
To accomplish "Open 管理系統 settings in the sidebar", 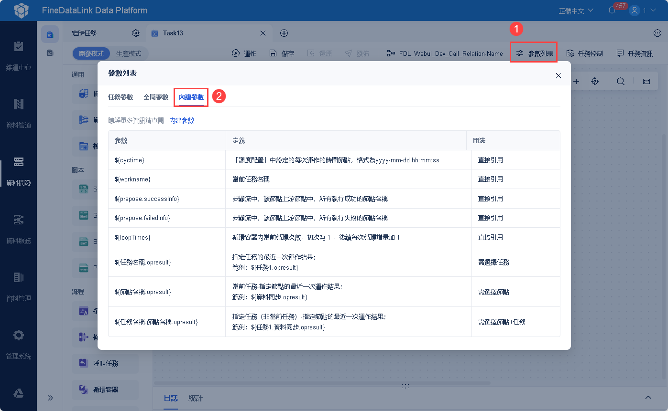I will (18, 344).
